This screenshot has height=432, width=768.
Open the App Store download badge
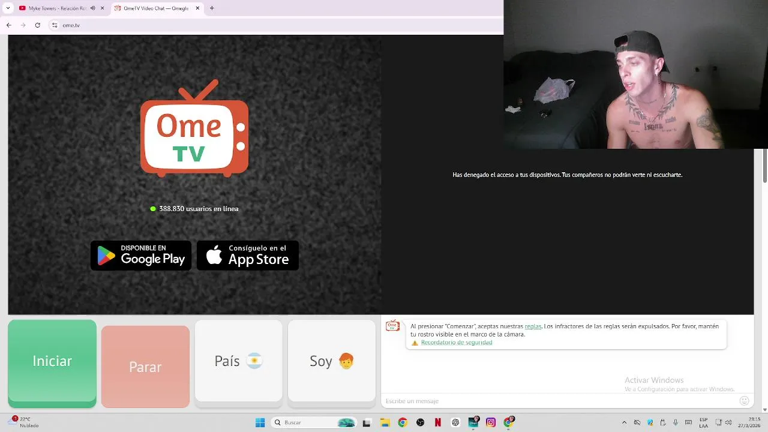[x=248, y=256]
